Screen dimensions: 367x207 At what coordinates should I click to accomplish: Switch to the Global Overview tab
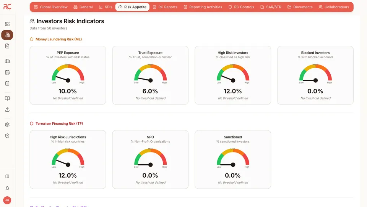51,7
